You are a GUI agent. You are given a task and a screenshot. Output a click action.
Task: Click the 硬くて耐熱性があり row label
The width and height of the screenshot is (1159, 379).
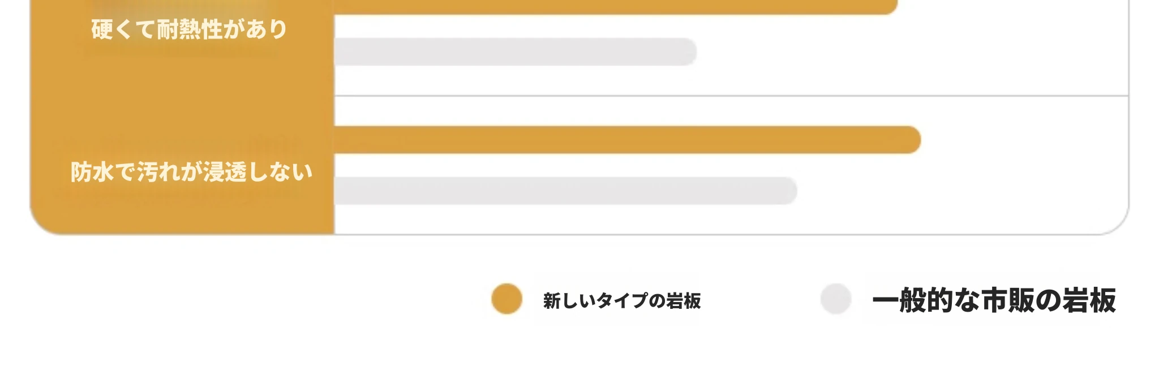(189, 29)
